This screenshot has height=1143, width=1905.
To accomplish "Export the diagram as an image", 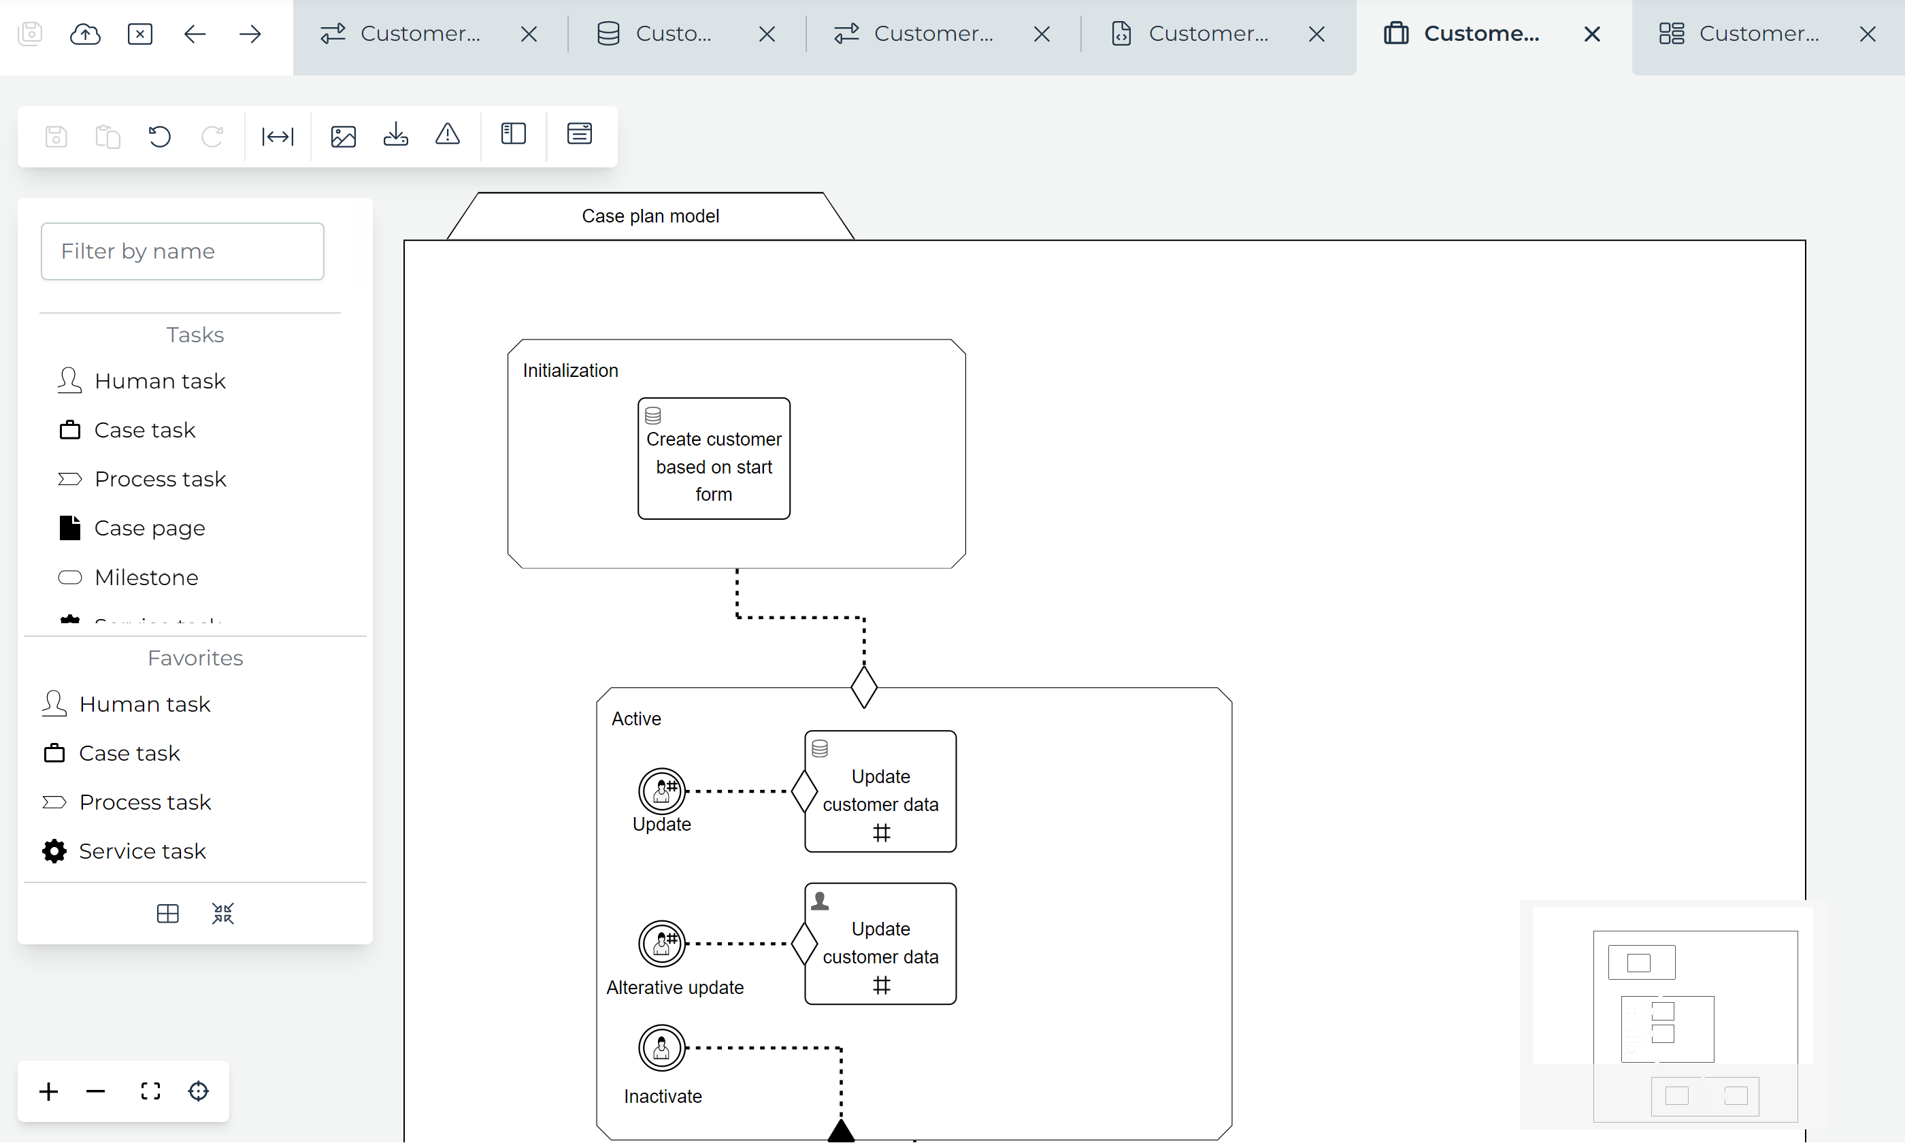I will point(343,135).
